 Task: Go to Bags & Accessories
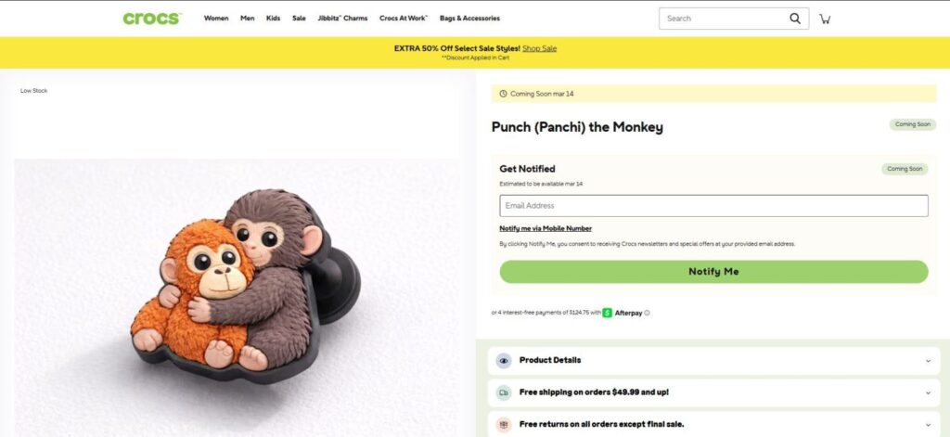(469, 19)
